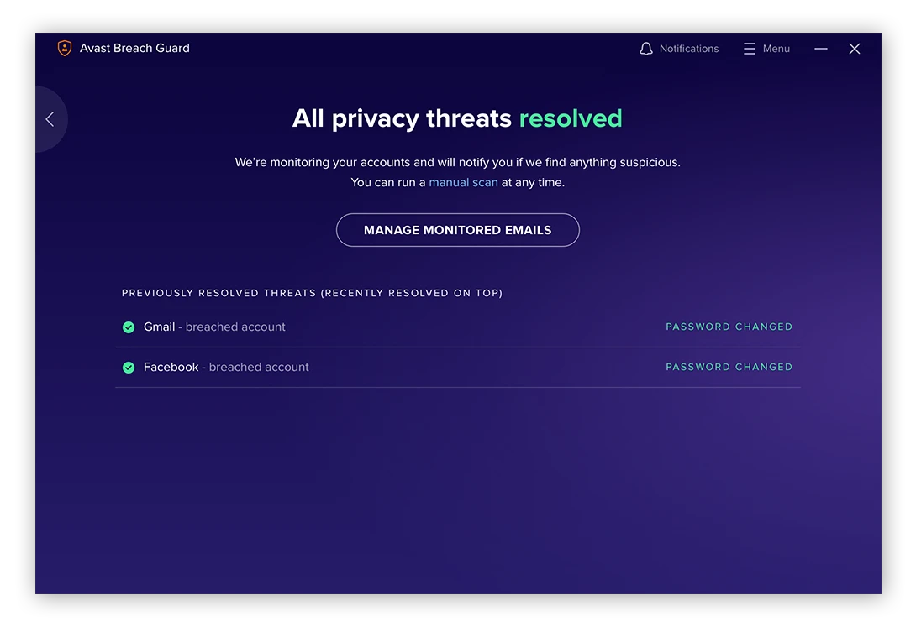Click the Avast Breach Guard shield logo

click(x=65, y=49)
